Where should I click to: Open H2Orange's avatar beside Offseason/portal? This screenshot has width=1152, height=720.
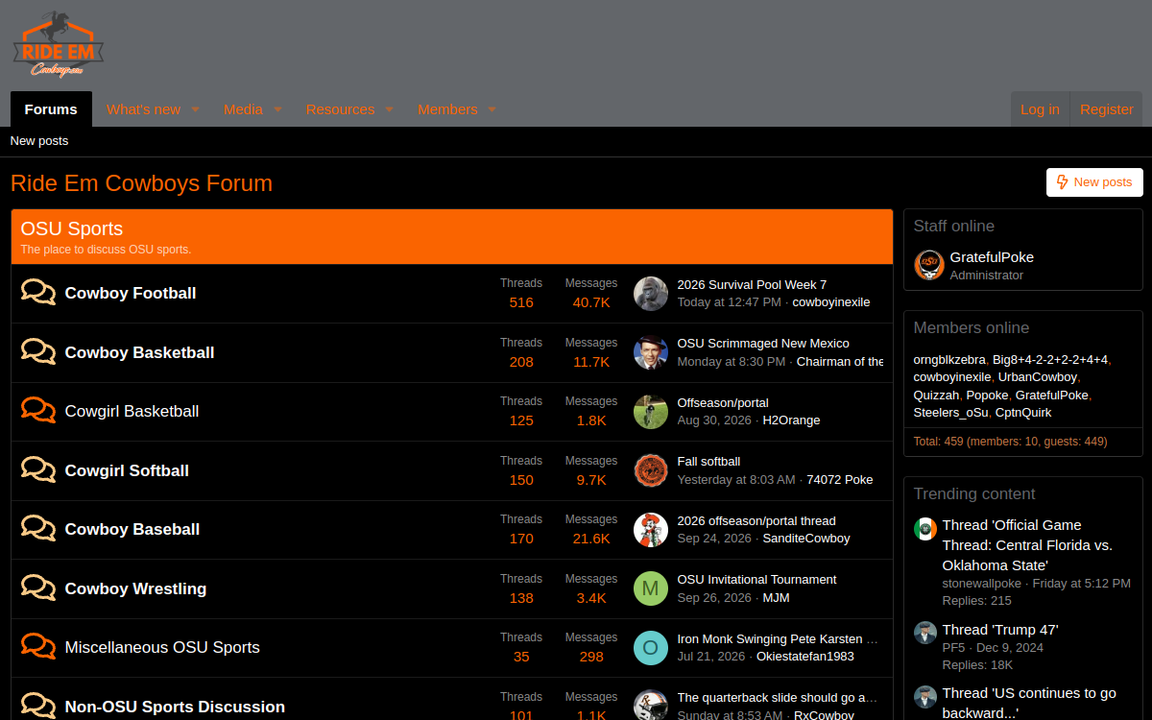tap(651, 411)
